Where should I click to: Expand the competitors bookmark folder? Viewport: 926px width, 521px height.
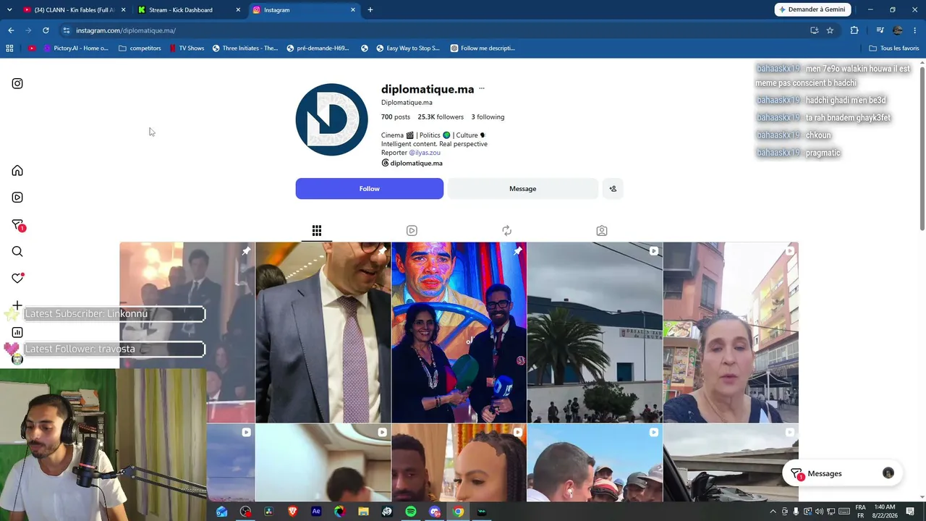coord(140,48)
